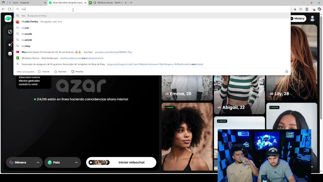Open the Azar user profile icon

point(312,18)
